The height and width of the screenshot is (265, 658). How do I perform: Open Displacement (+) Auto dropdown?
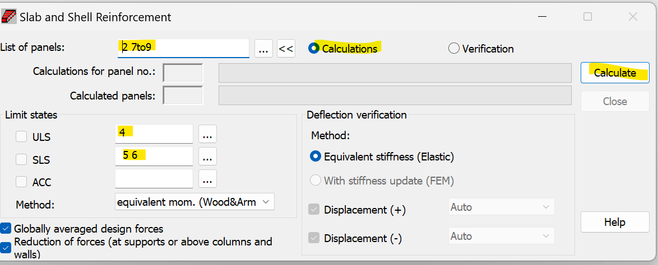coord(502,207)
